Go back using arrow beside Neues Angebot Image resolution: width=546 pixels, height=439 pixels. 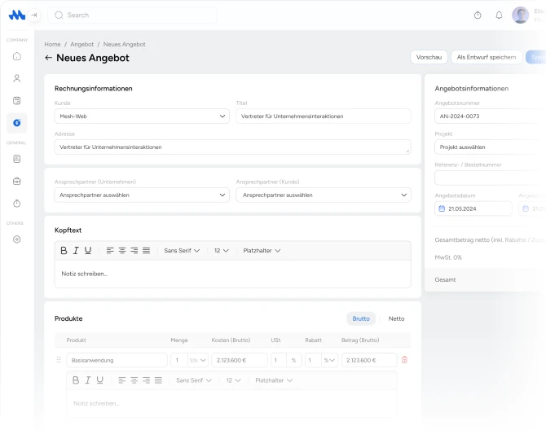point(49,59)
